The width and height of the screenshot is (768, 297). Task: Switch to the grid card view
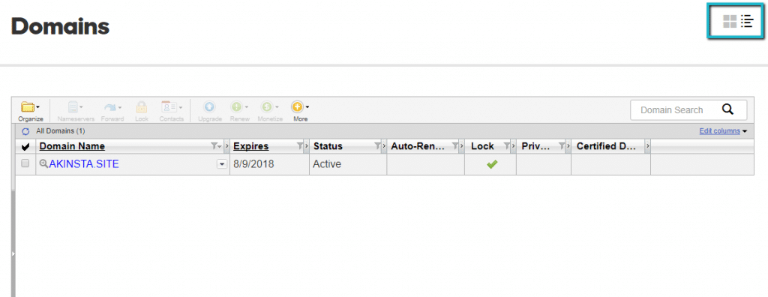pyautogui.click(x=730, y=21)
